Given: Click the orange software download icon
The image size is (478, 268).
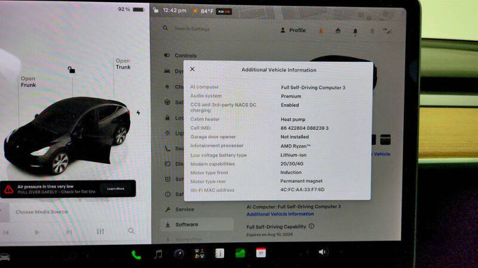Looking at the screenshot, I should point(321,31).
